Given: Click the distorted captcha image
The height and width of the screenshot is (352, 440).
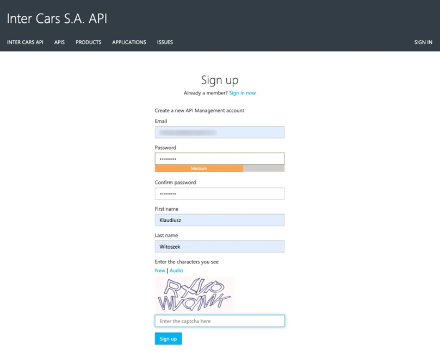Looking at the screenshot, I should (194, 294).
